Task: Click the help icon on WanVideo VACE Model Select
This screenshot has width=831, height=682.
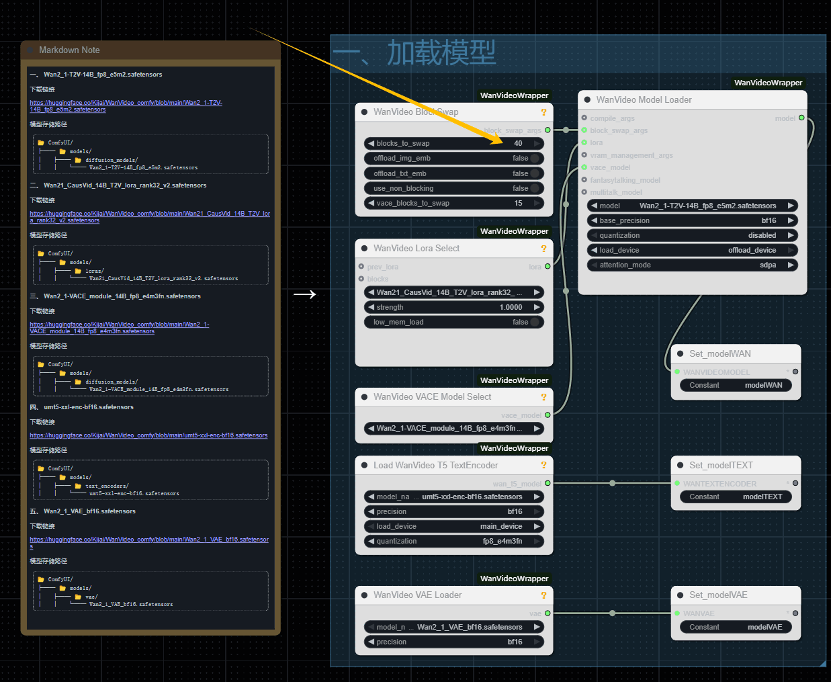Action: (543, 397)
